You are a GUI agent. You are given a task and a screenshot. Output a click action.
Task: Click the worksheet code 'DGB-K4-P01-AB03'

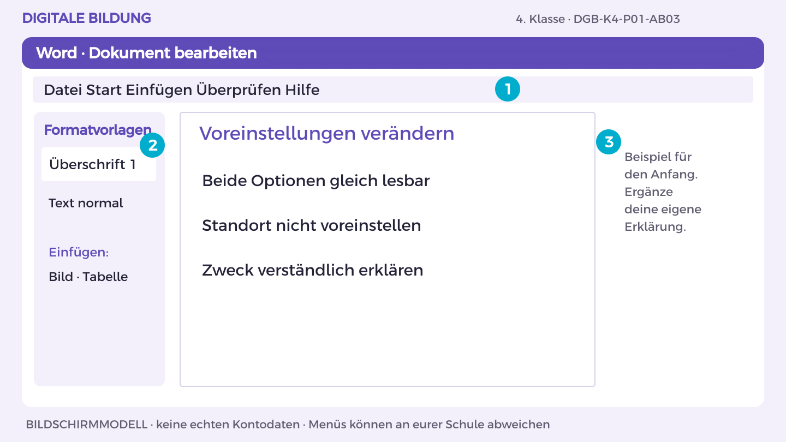tap(627, 19)
